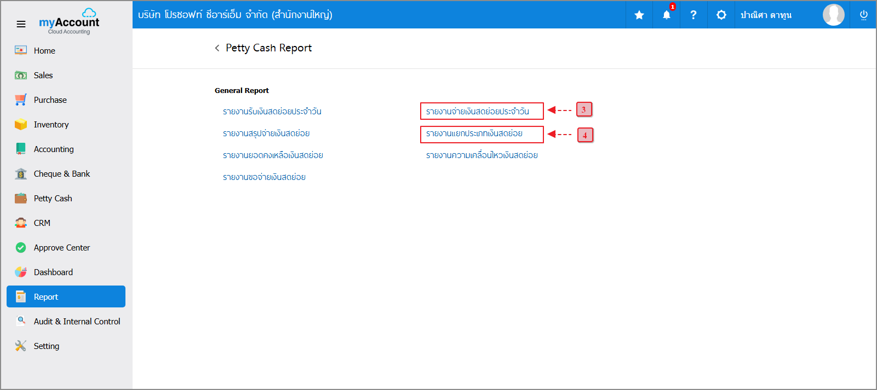Click the hamburger menu icon
The width and height of the screenshot is (877, 390).
tap(21, 24)
